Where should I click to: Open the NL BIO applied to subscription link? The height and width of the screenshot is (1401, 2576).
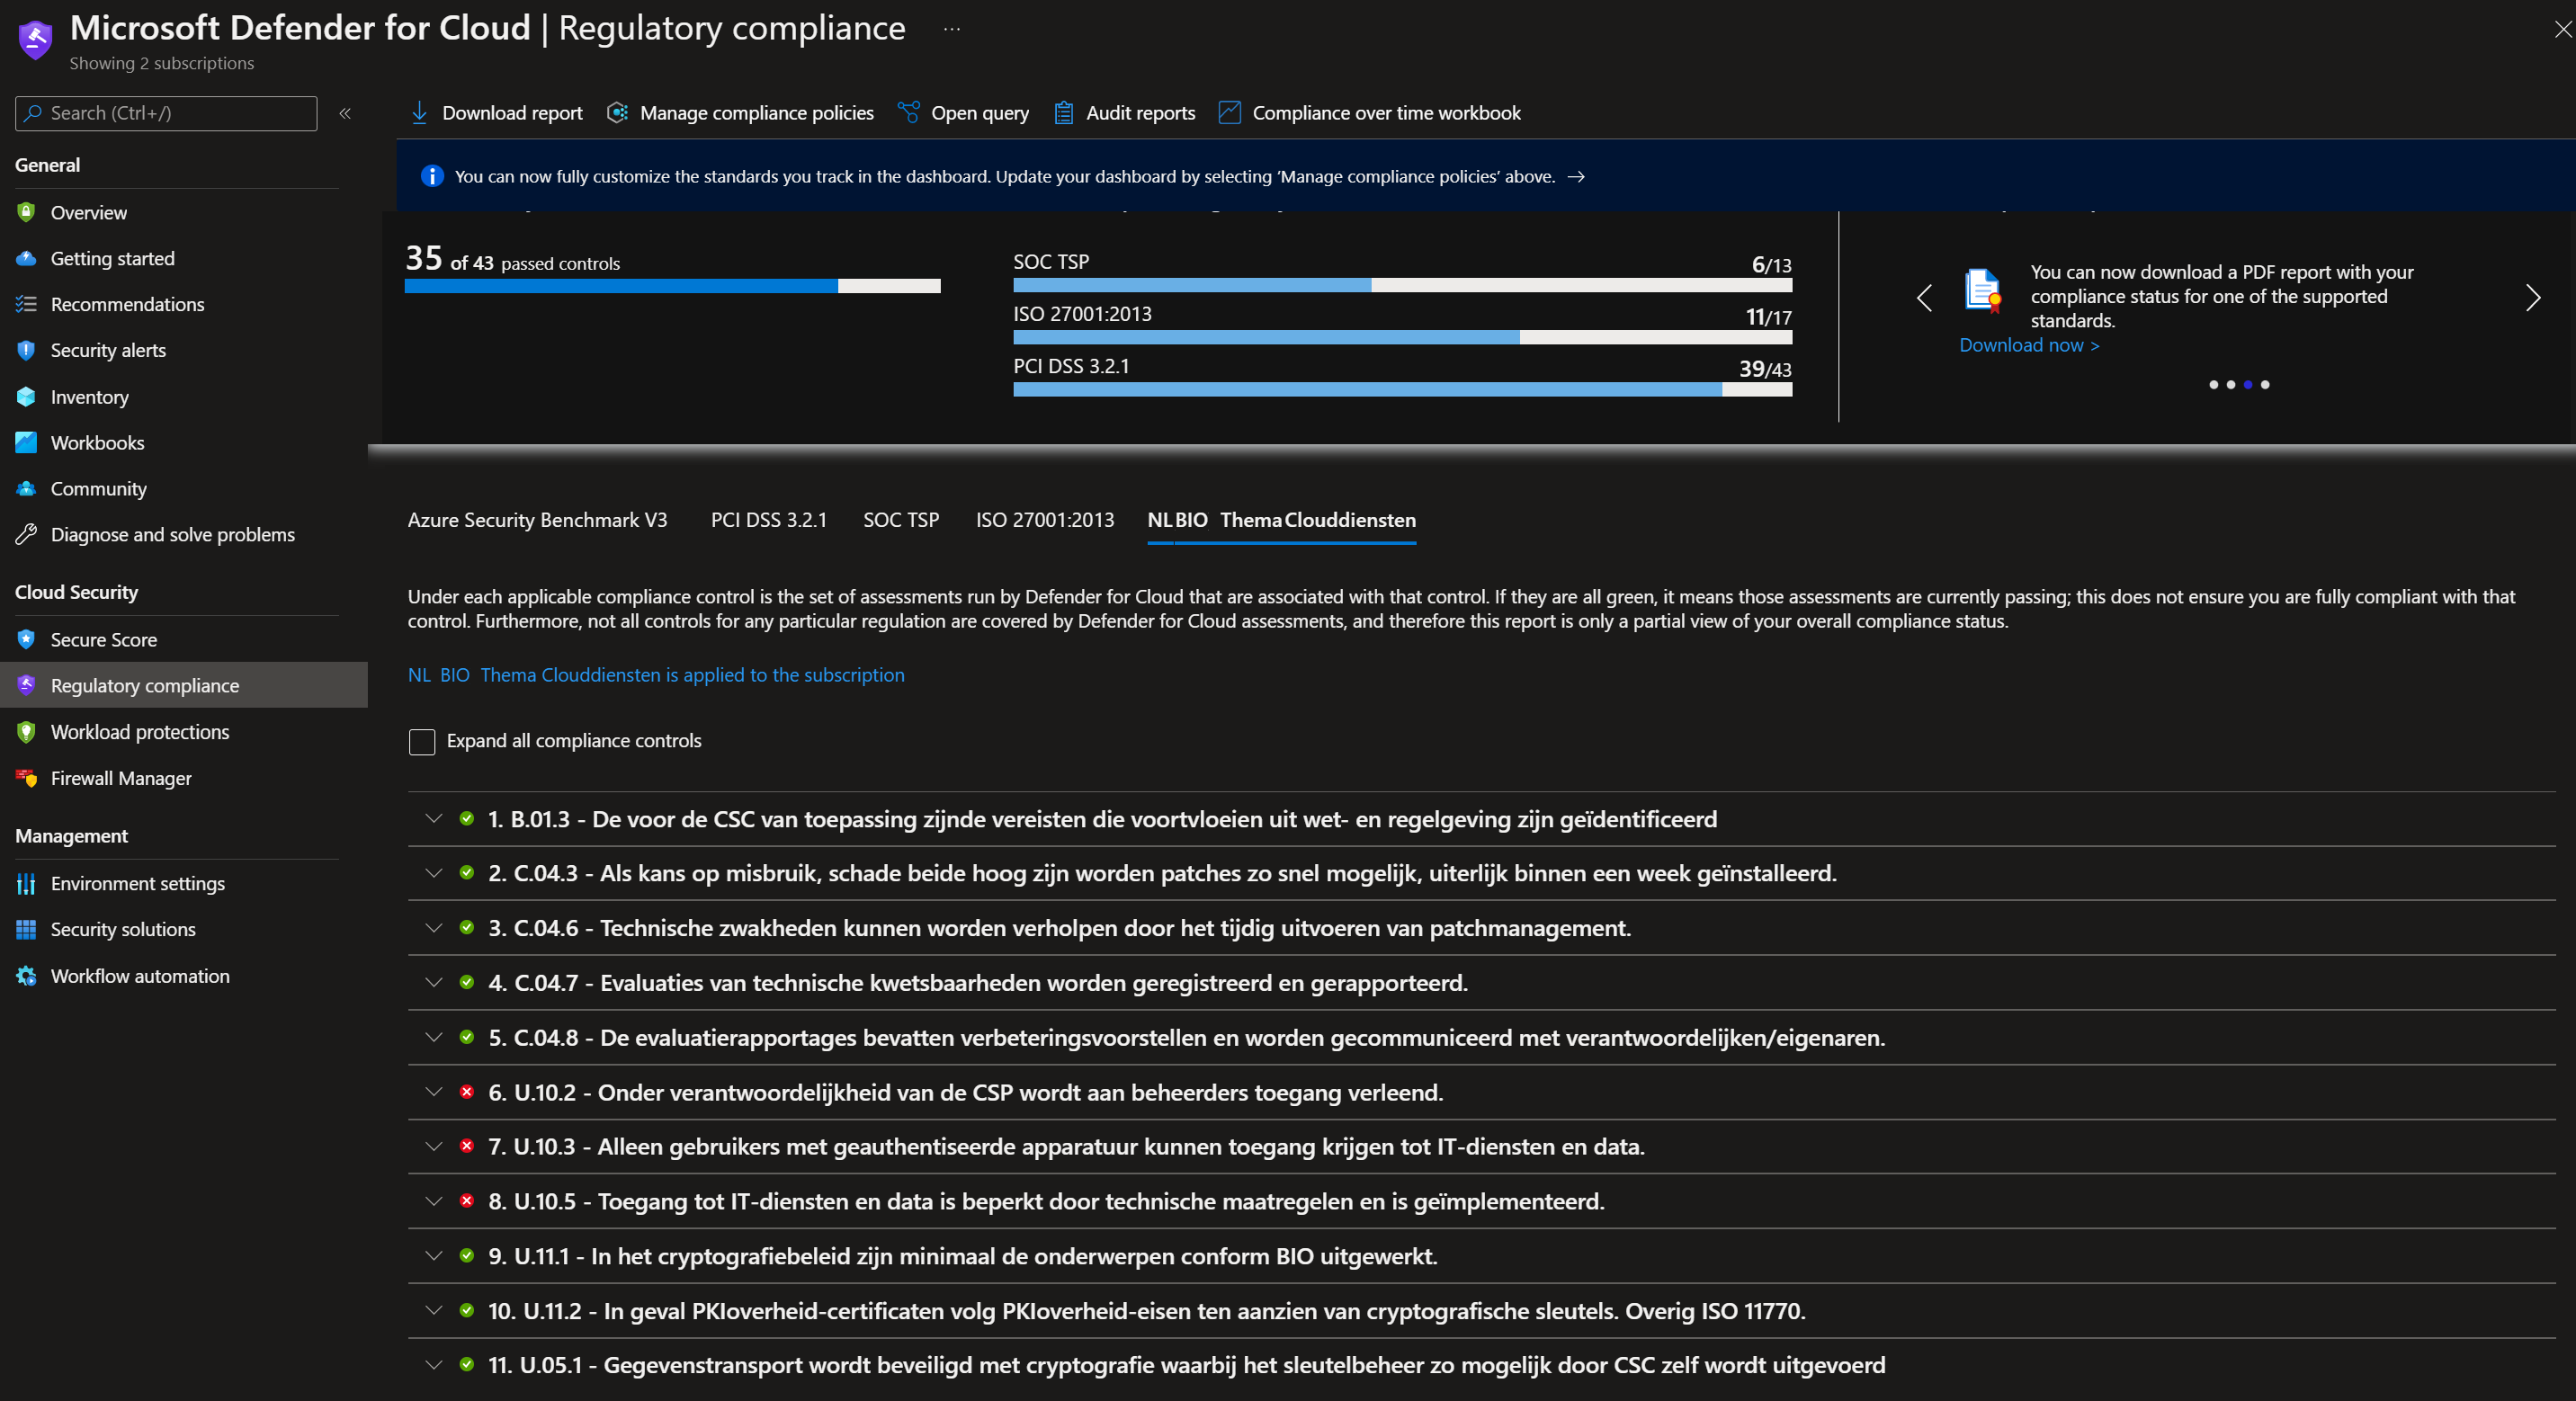click(x=655, y=675)
